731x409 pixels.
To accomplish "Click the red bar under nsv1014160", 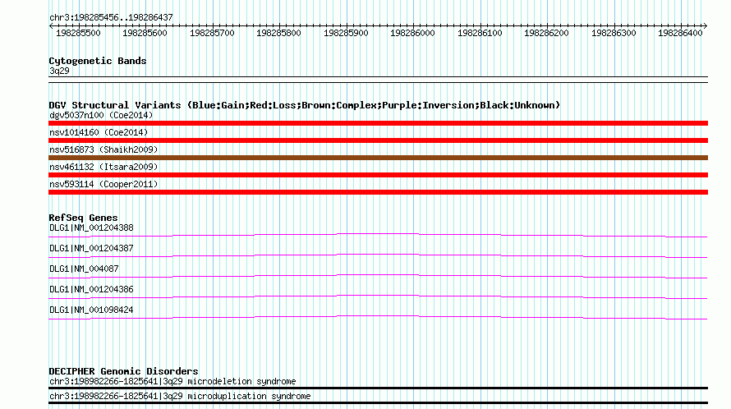I will coord(378,140).
